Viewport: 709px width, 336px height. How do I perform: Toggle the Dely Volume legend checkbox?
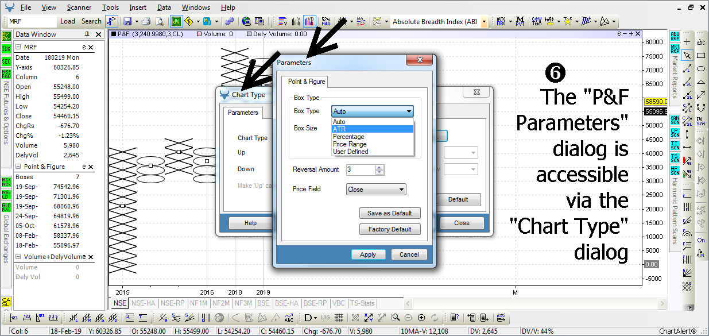pos(249,34)
